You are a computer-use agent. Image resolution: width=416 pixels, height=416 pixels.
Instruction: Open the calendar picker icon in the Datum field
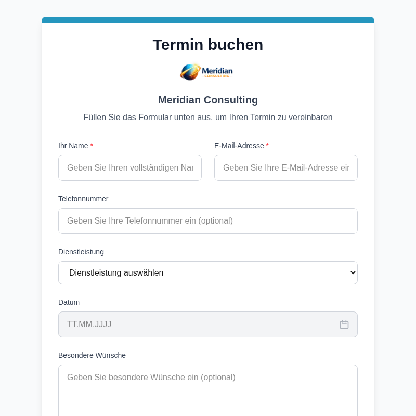[344, 324]
